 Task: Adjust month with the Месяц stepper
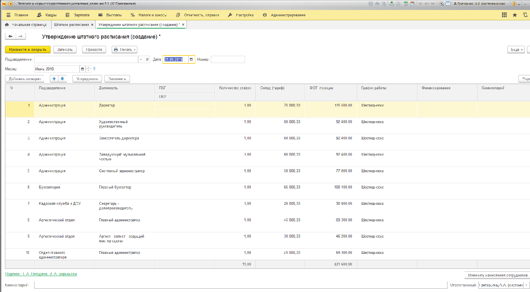88,69
